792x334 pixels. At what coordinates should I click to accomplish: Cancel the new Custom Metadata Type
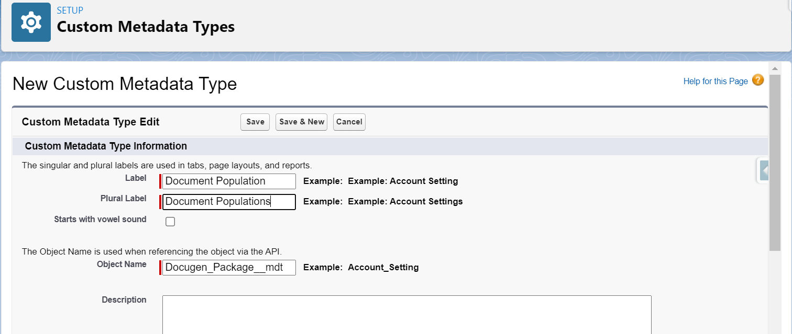tap(349, 122)
